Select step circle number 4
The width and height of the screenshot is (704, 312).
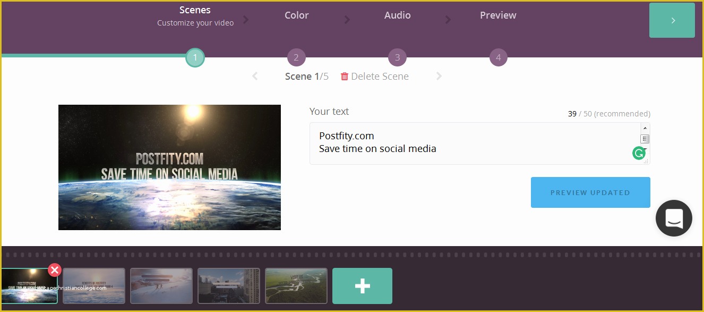[x=498, y=57]
